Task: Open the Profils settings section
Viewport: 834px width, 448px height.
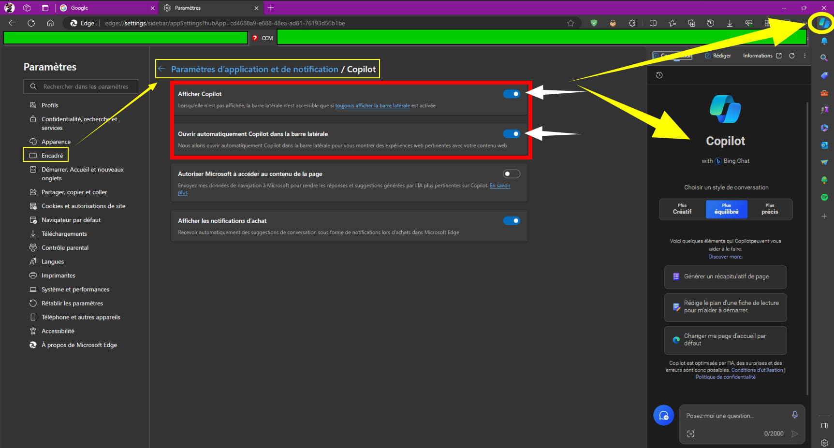Action: (x=50, y=105)
